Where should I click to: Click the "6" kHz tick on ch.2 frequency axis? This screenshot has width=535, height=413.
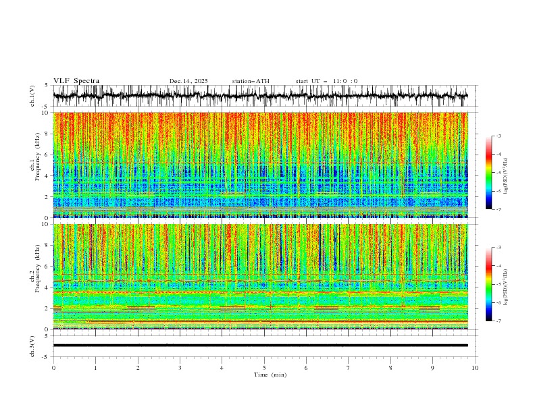click(47, 266)
